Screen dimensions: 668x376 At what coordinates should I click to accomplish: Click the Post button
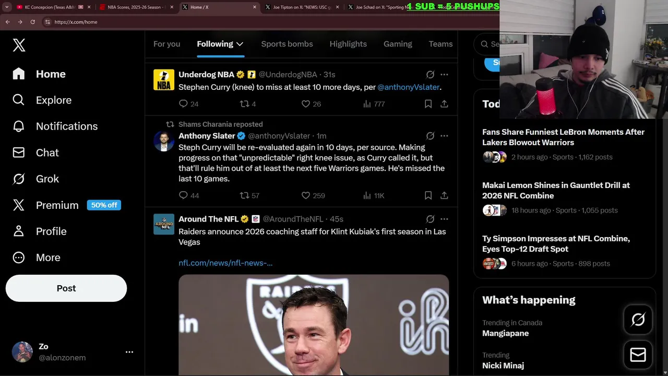(x=66, y=288)
